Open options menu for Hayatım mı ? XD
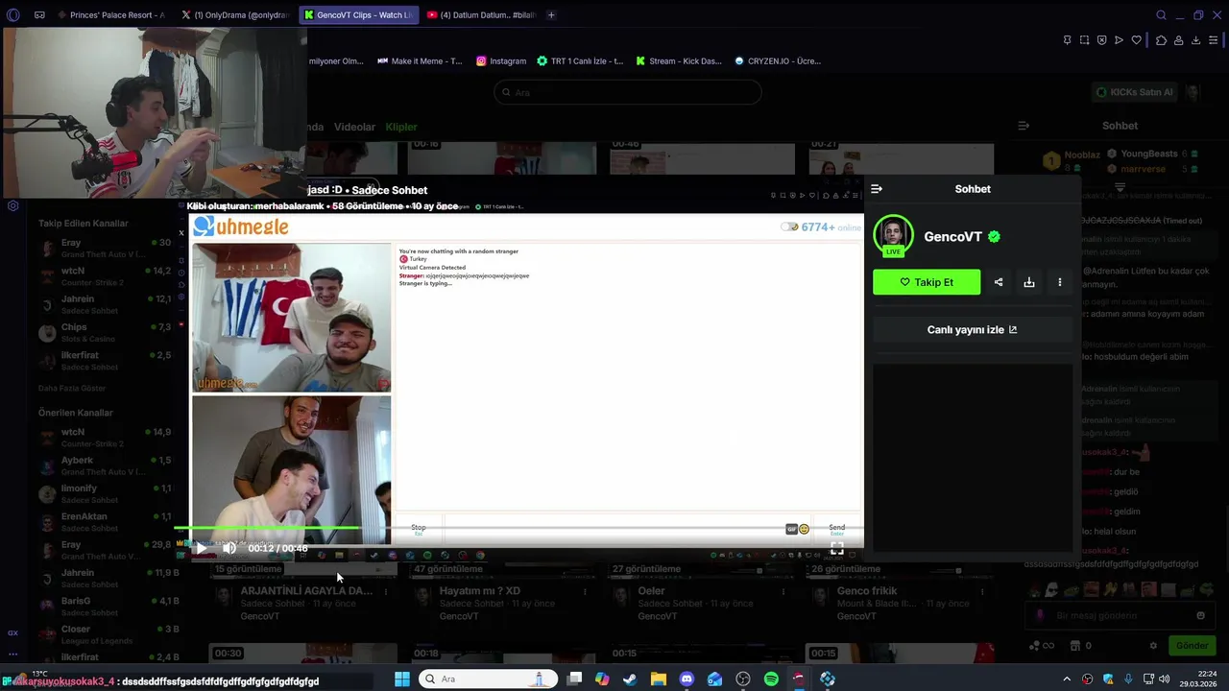 (x=585, y=592)
